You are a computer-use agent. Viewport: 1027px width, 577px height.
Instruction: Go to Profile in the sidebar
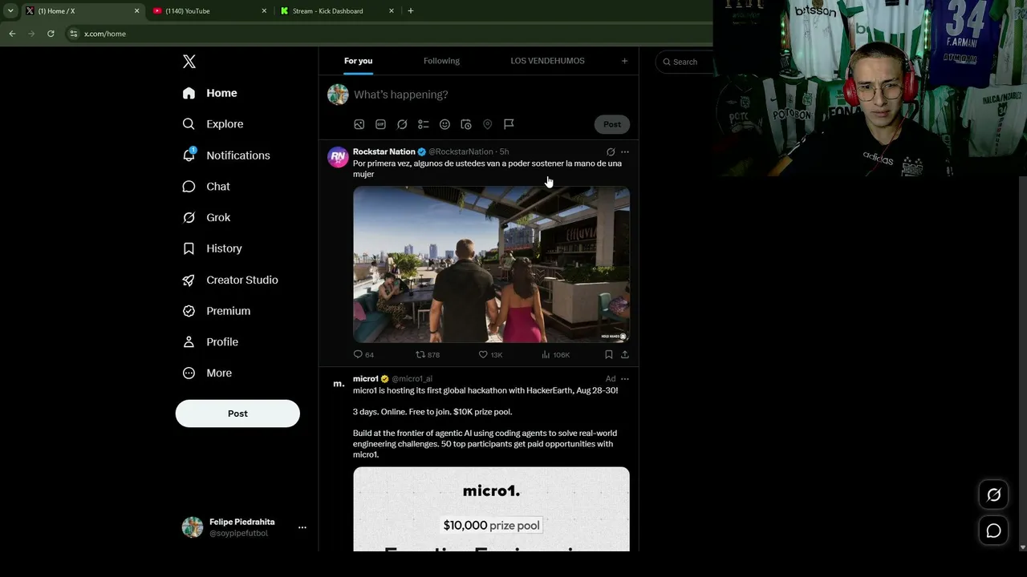tap(210, 342)
